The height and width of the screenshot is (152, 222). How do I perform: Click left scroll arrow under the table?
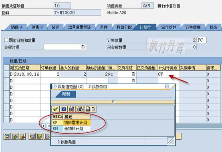point(44,126)
